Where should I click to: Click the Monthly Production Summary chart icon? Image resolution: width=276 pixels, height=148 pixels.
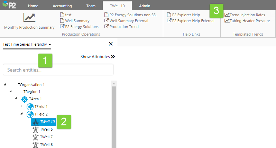(x=29, y=18)
